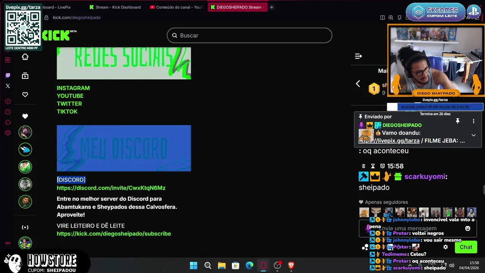Open the live broadcast icon in Kick sidebar
The image size is (485, 273).
point(25,227)
